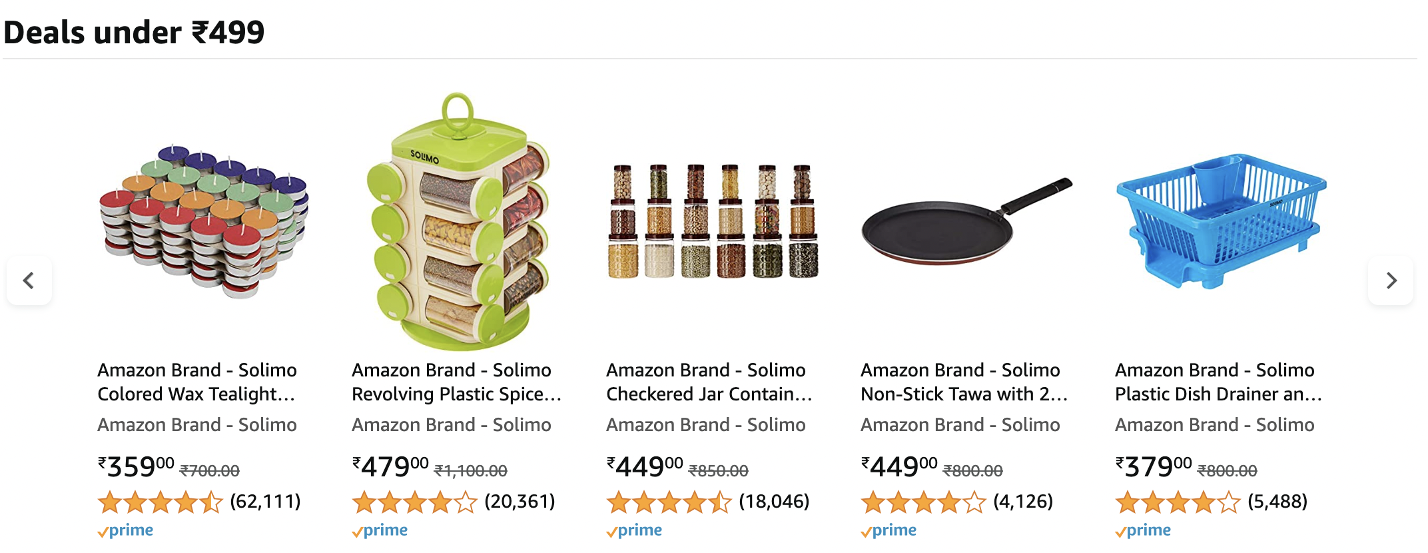Click the Prime badge under the Non-Stick Tawa
Viewport: 1428px width, 553px height.
point(889,530)
